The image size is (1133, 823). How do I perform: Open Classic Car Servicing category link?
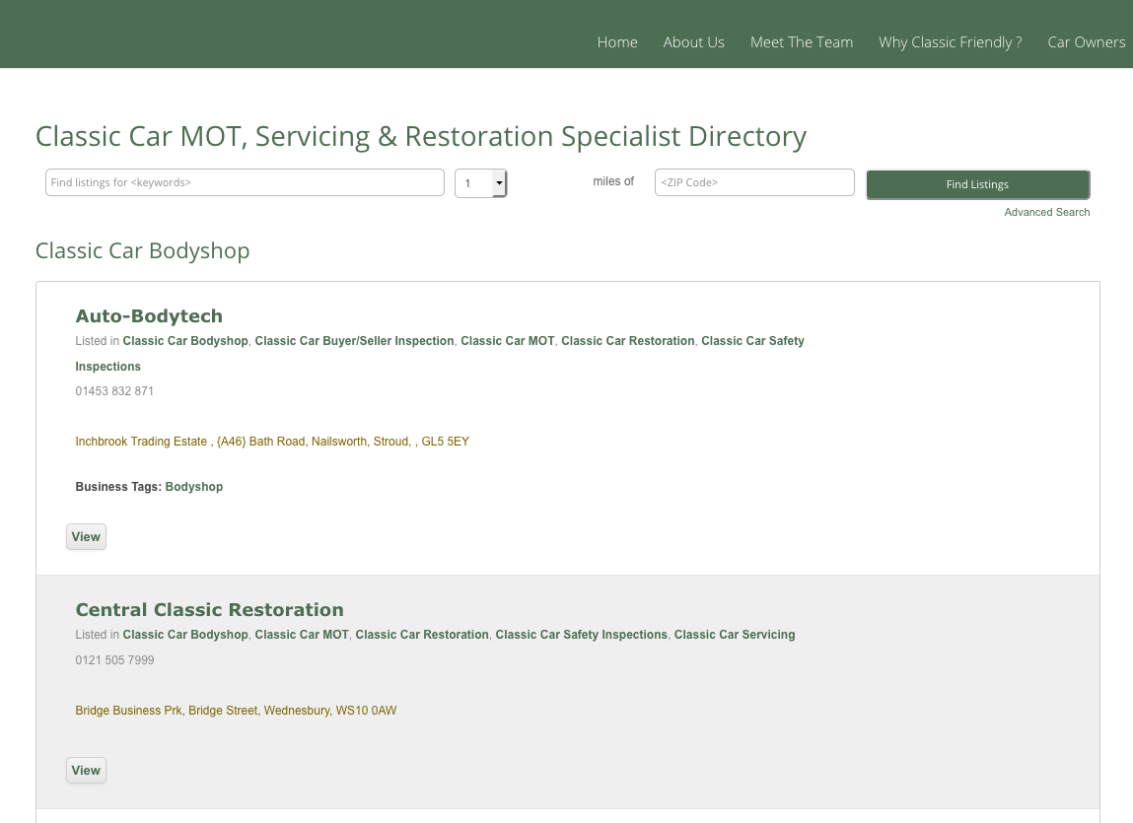(735, 635)
